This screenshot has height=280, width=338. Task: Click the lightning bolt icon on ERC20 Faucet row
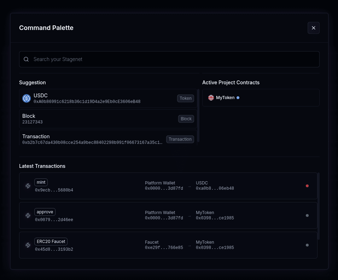point(28,245)
